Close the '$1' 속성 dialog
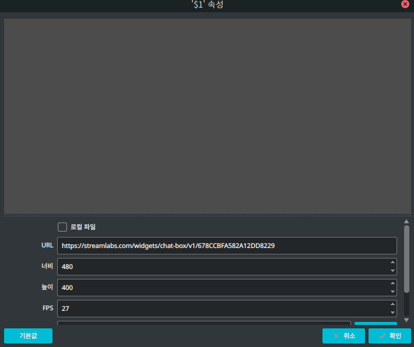The height and width of the screenshot is (347, 414). 405,4
